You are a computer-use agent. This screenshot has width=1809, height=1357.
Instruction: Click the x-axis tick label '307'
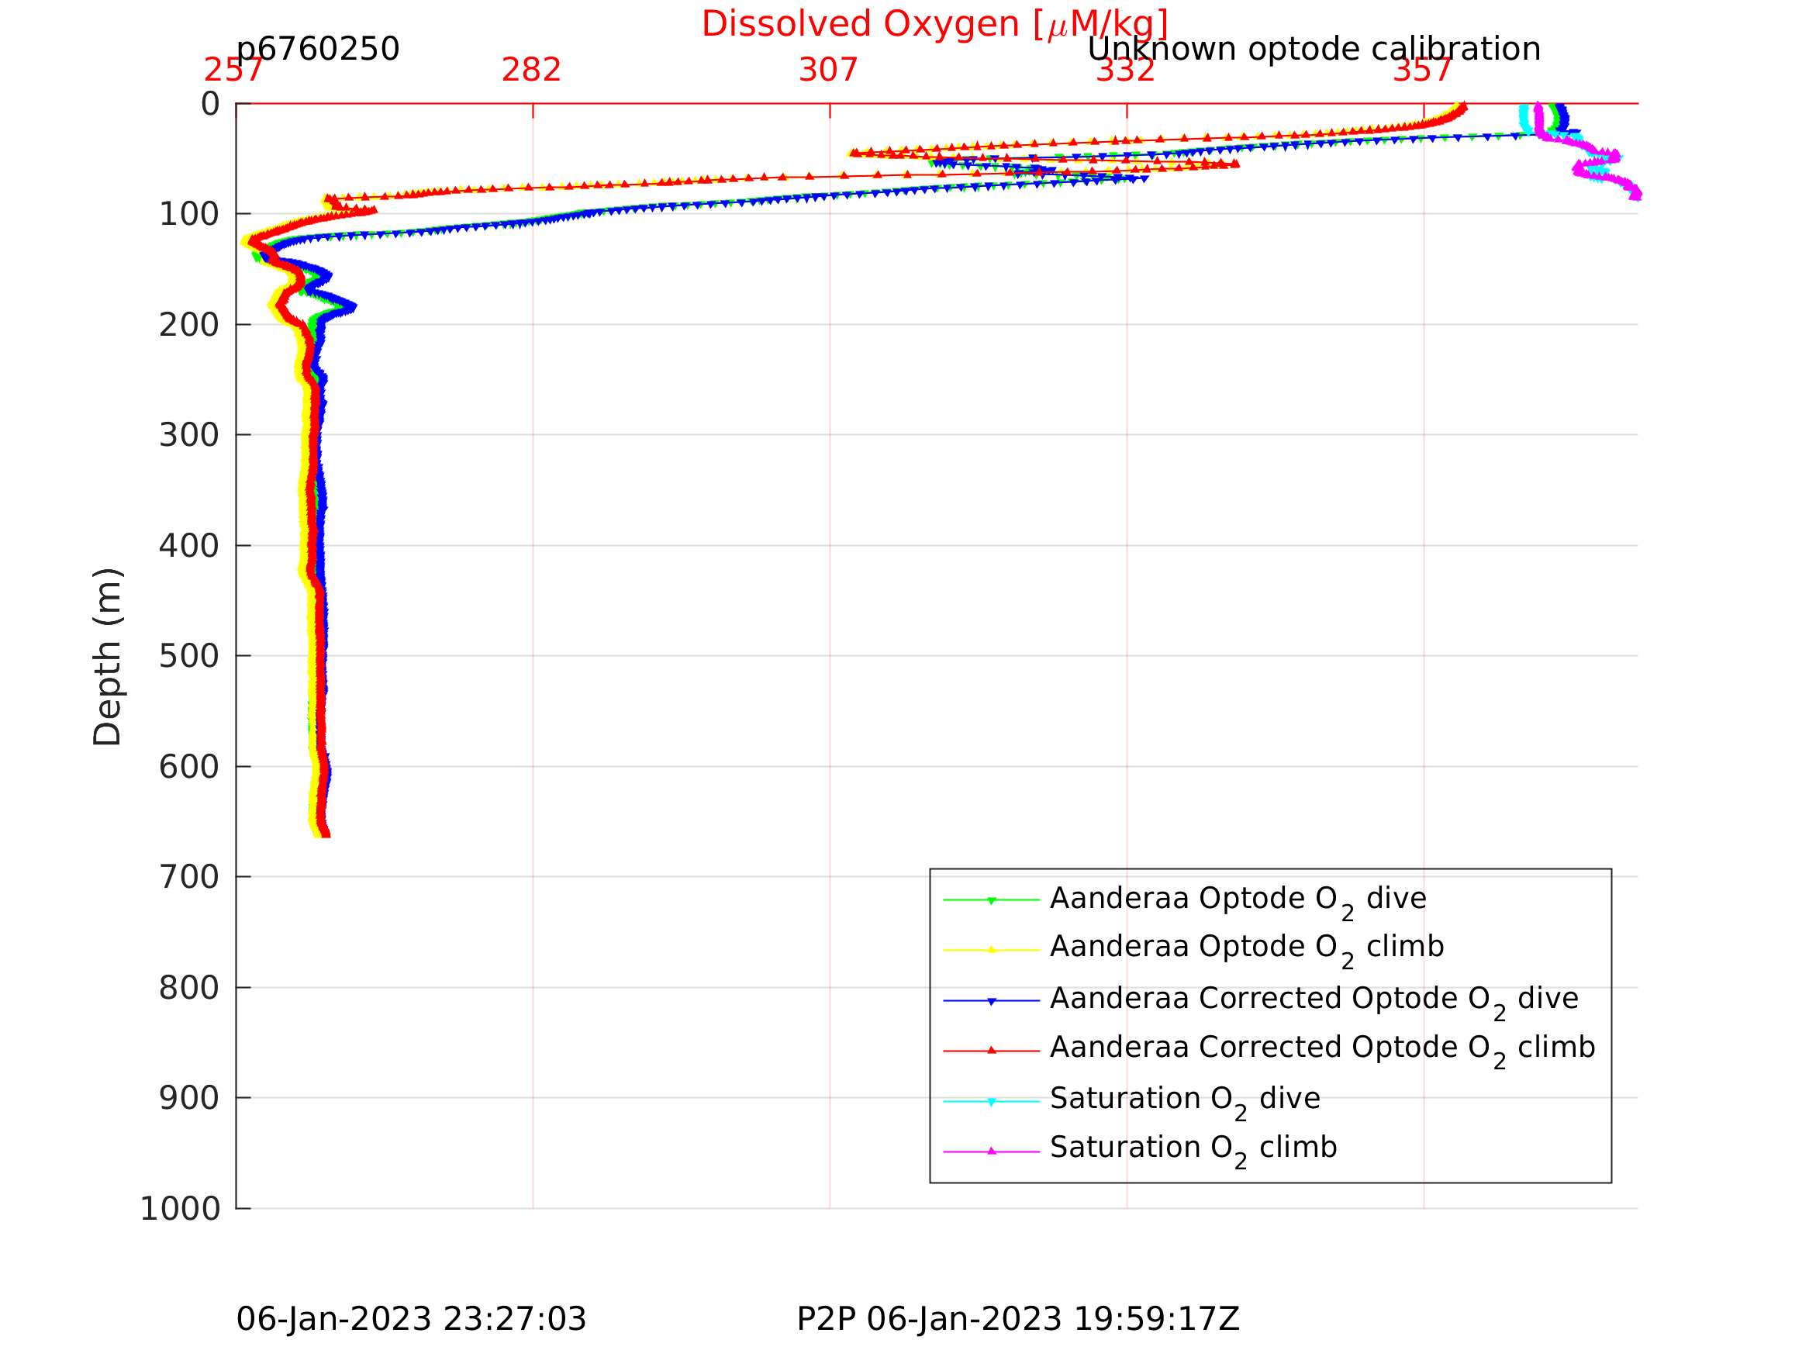[828, 71]
